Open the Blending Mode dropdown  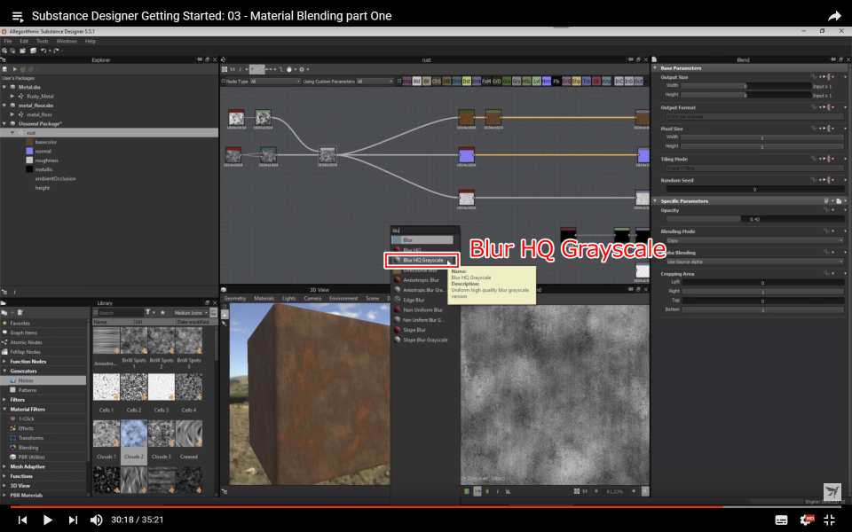coord(754,240)
